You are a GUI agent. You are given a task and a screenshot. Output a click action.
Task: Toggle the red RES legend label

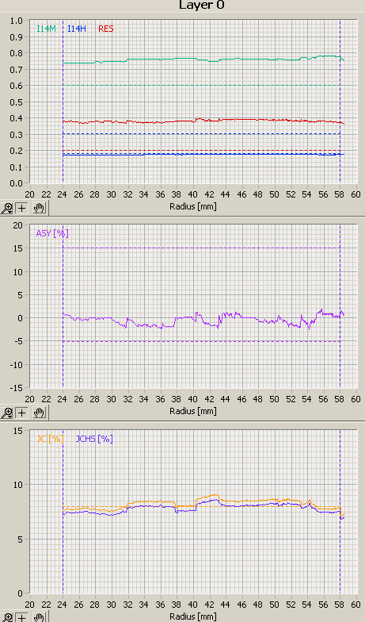(x=106, y=29)
